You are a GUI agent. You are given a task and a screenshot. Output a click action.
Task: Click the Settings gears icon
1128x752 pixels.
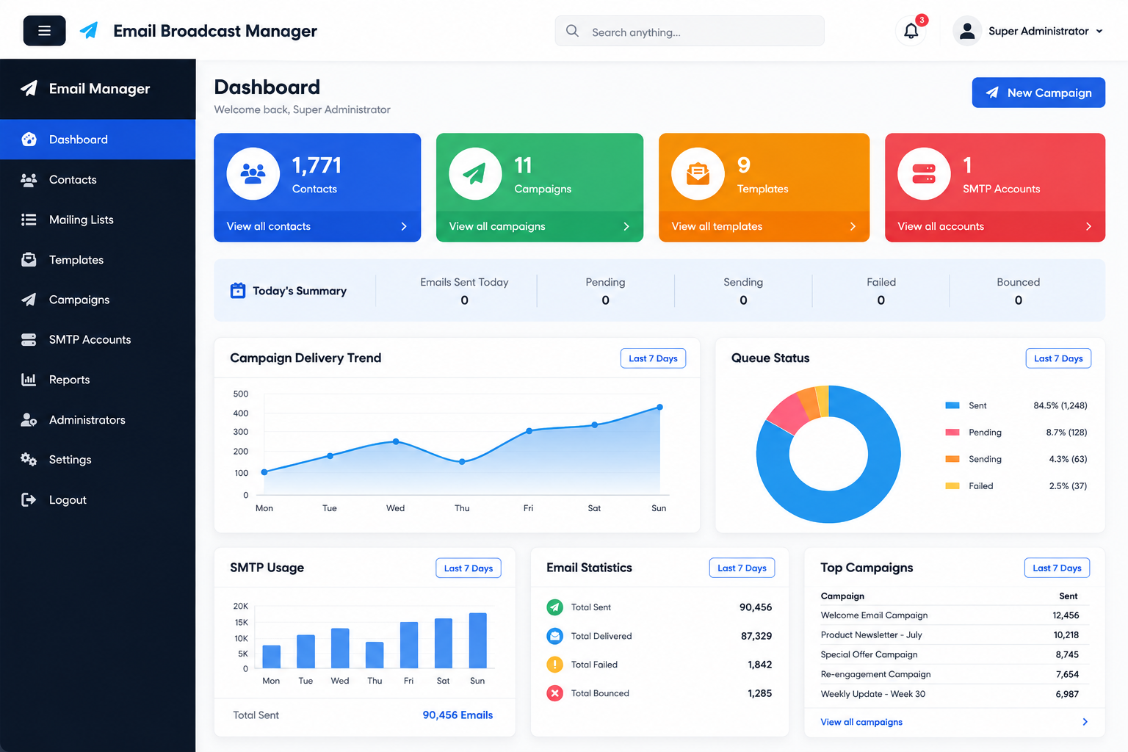click(29, 460)
